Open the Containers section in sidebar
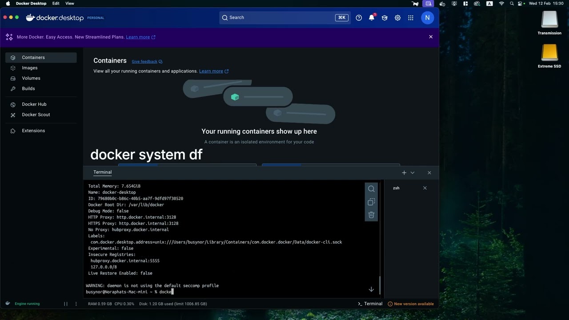The image size is (569, 320). tap(41, 57)
